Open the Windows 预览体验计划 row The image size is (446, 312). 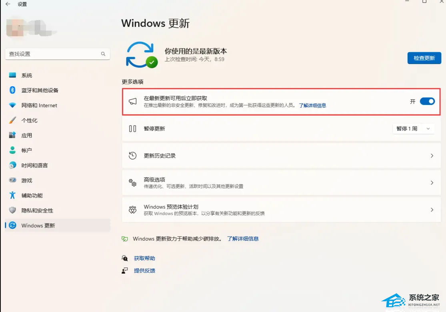click(281, 210)
